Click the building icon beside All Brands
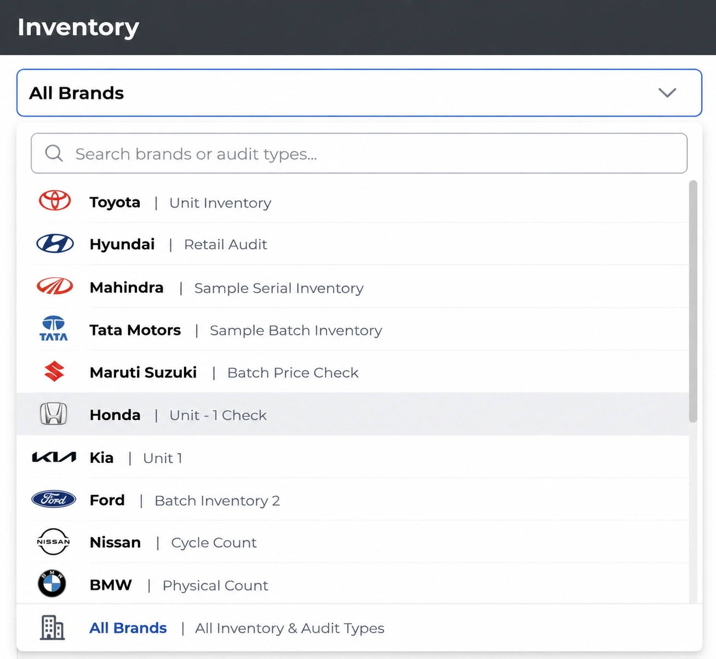The width and height of the screenshot is (716, 659). 53,627
